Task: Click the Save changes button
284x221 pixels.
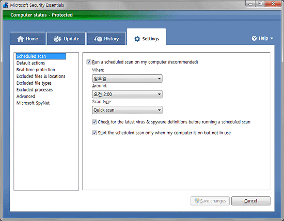Action: [210, 201]
